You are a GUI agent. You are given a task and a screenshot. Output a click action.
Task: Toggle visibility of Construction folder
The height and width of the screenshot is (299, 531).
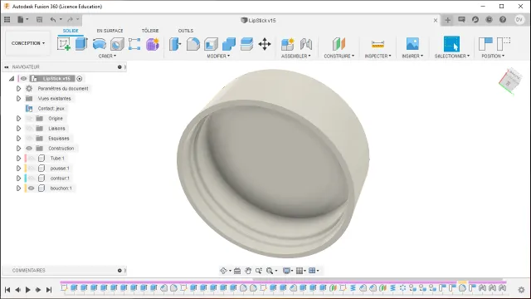pyautogui.click(x=29, y=148)
